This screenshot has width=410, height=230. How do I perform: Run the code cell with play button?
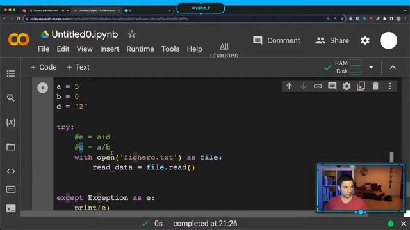point(43,88)
